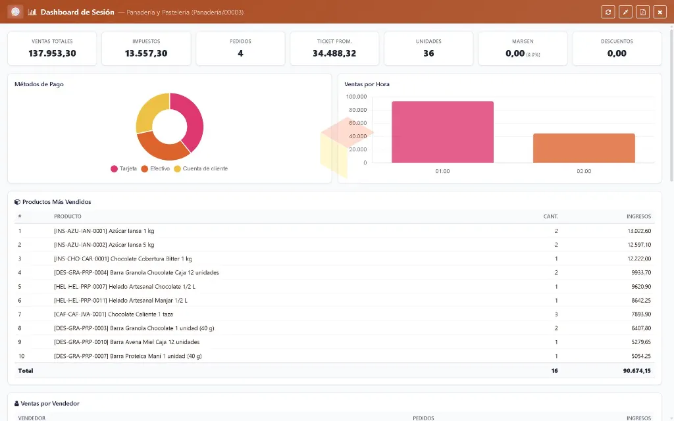Toggle Efectivo legend in payment methods chart

click(155, 168)
